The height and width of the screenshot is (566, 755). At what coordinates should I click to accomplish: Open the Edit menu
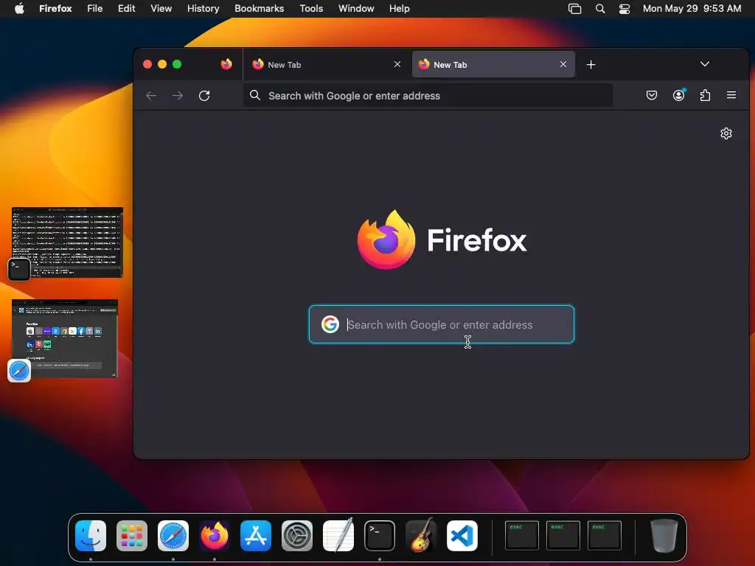click(x=126, y=9)
